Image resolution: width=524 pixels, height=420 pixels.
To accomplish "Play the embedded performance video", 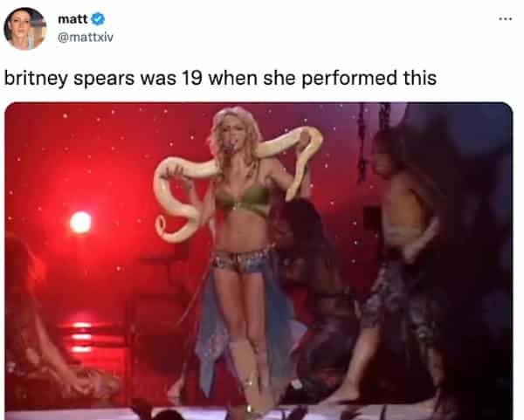I will [x=259, y=261].
